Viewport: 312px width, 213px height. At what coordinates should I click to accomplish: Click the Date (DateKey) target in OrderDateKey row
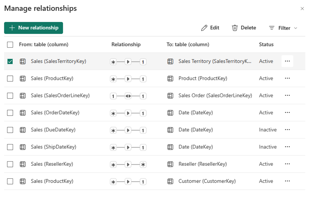click(x=196, y=113)
